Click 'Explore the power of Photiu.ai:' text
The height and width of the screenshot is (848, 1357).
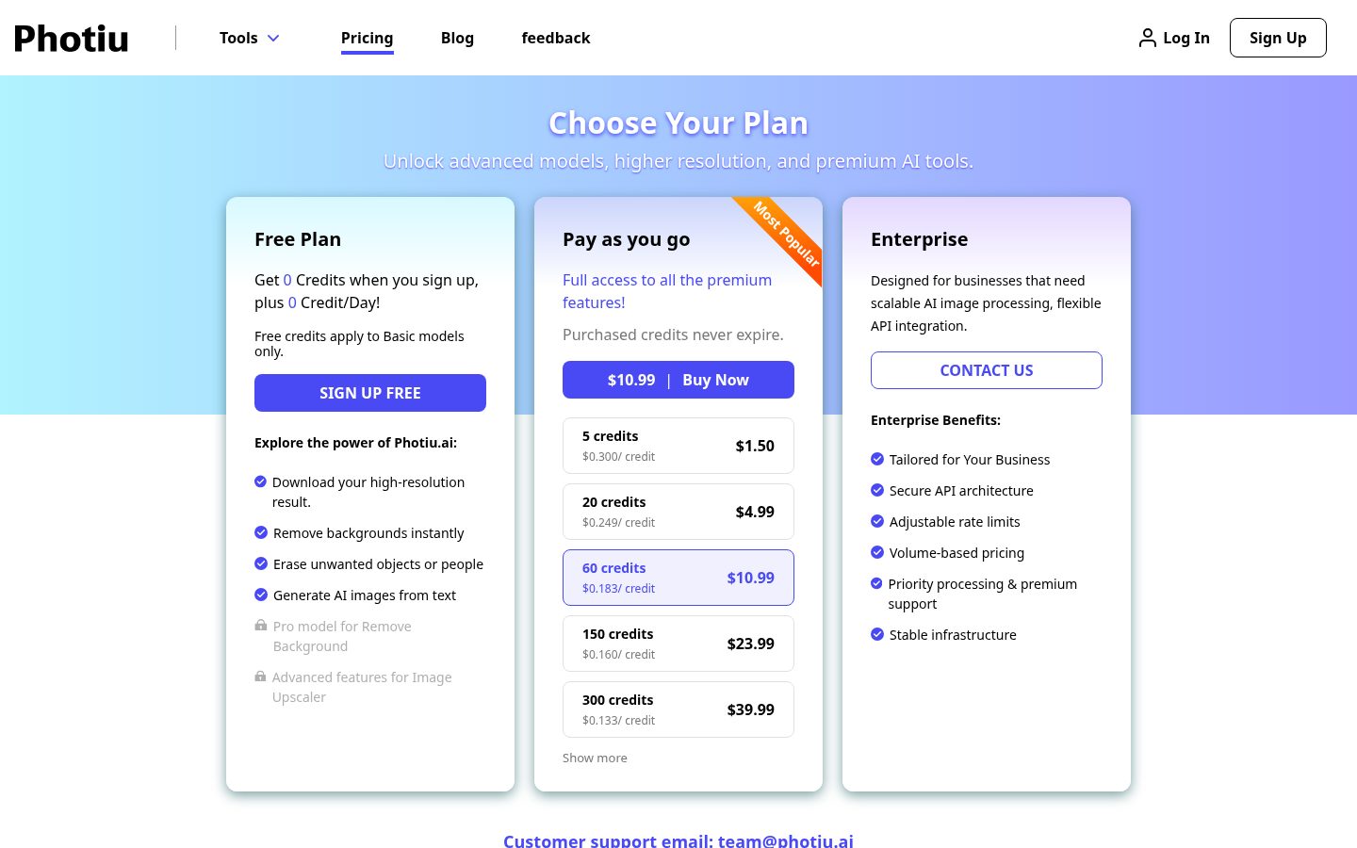pyautogui.click(x=355, y=443)
